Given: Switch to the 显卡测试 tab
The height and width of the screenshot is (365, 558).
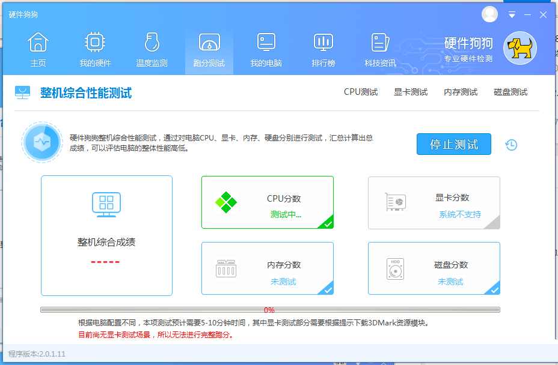Looking at the screenshot, I should (411, 92).
